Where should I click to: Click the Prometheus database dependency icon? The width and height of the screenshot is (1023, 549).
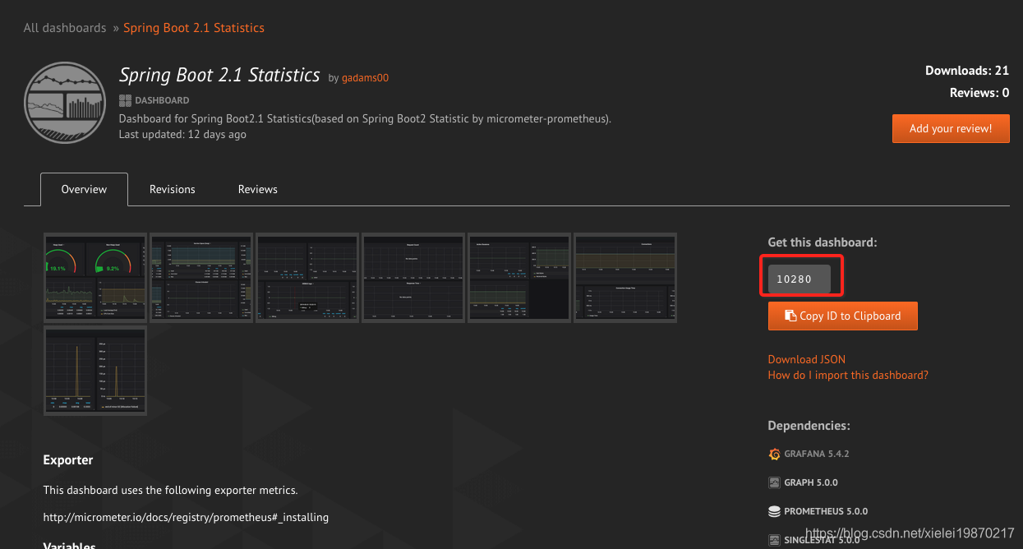(x=774, y=511)
